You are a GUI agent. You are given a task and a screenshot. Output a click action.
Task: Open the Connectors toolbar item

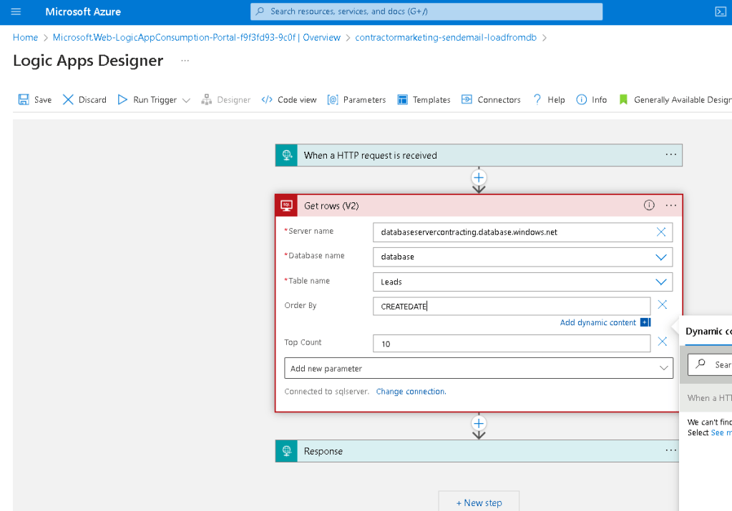point(491,100)
